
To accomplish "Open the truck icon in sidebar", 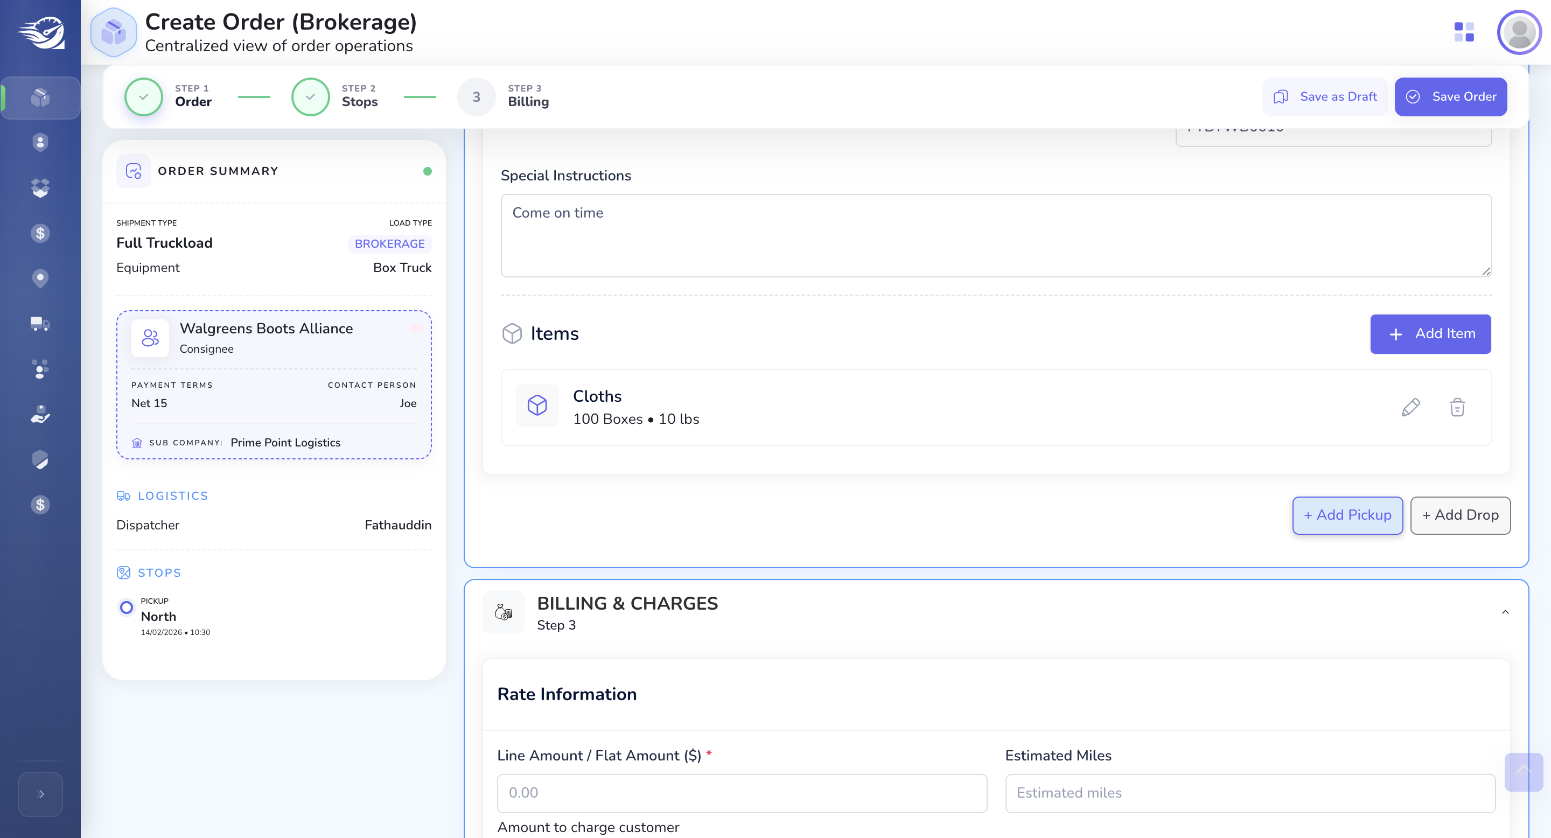I will coord(40,324).
